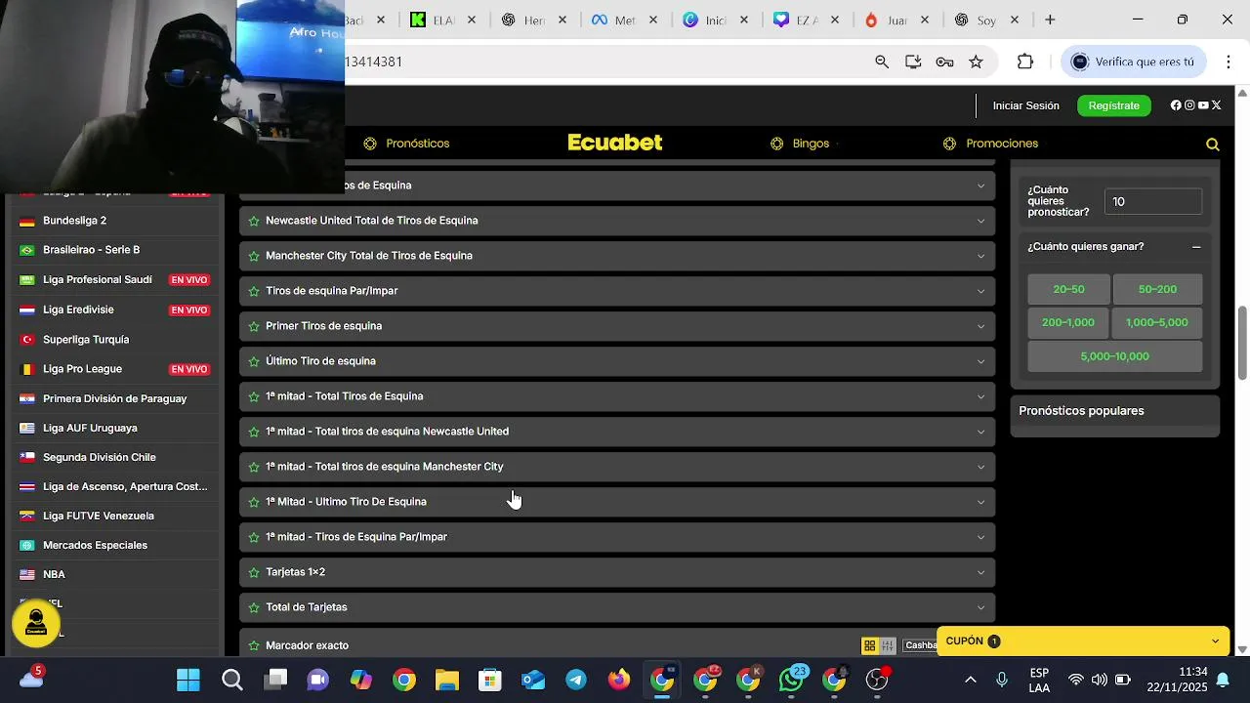
Task: Star the Tiros de esquina Par/Impar market
Action: [x=254, y=291]
